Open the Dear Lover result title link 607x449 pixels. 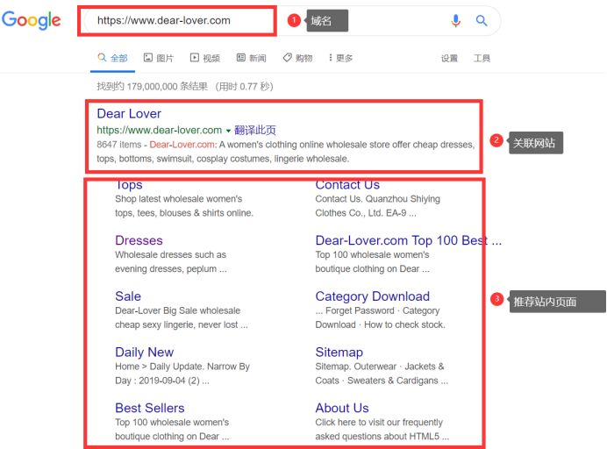point(129,113)
